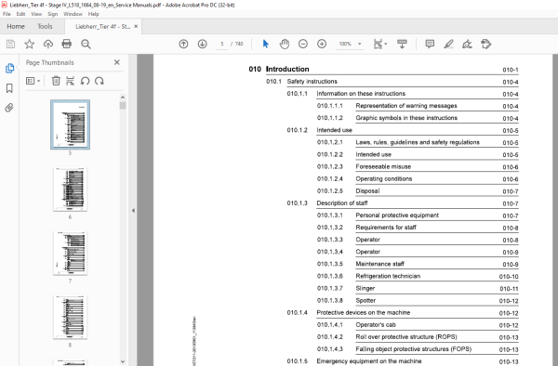
Task: Open the Bookmarks panel icon
Action: pyautogui.click(x=9, y=88)
